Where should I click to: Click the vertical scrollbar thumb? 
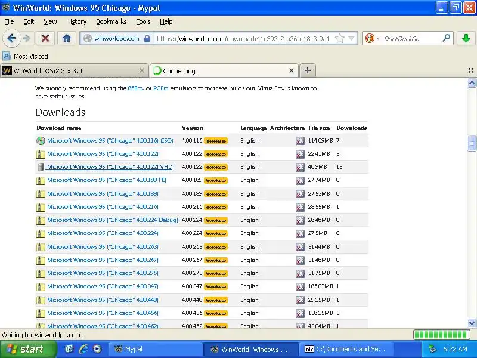[472, 143]
